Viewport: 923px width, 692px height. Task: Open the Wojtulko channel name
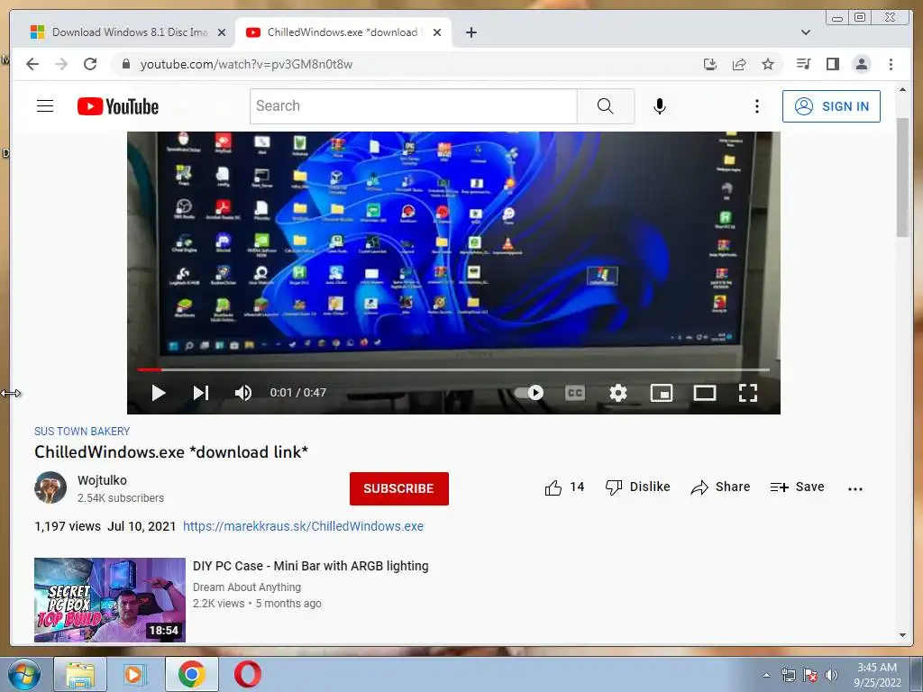tap(102, 480)
